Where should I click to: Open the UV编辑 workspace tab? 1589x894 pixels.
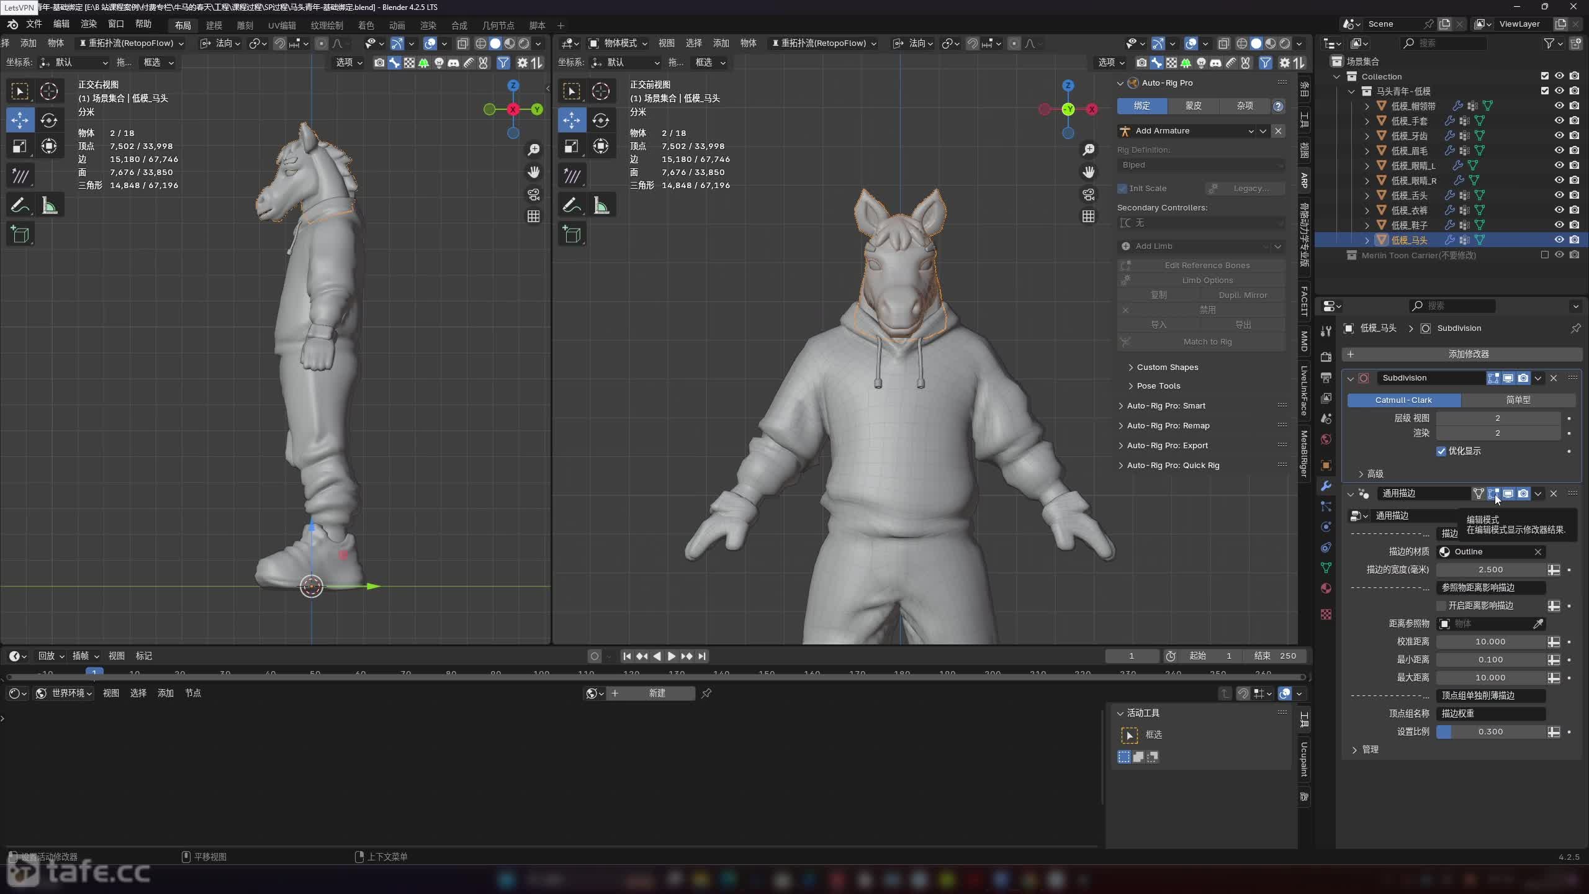click(x=282, y=25)
